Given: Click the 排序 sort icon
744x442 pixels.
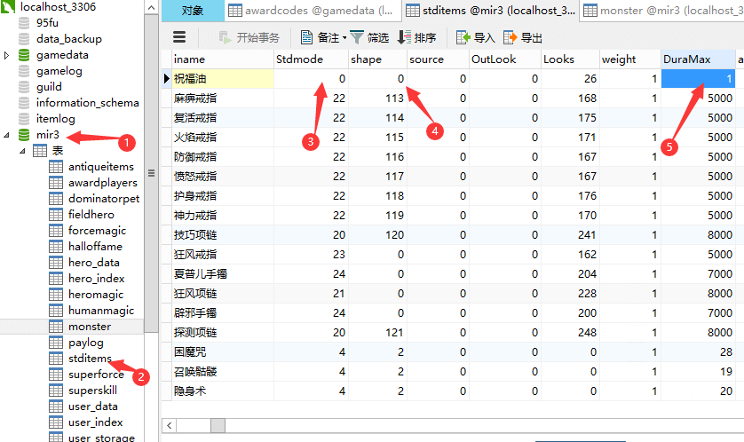Looking at the screenshot, I should pyautogui.click(x=404, y=37).
